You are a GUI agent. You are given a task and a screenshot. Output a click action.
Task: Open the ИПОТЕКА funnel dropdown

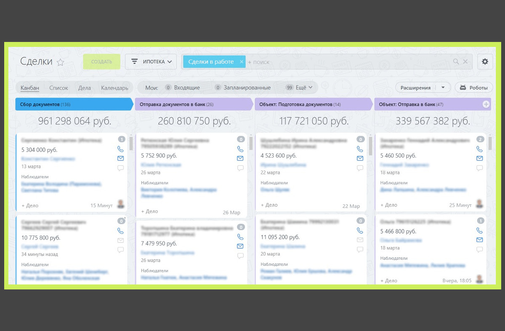[x=151, y=61]
